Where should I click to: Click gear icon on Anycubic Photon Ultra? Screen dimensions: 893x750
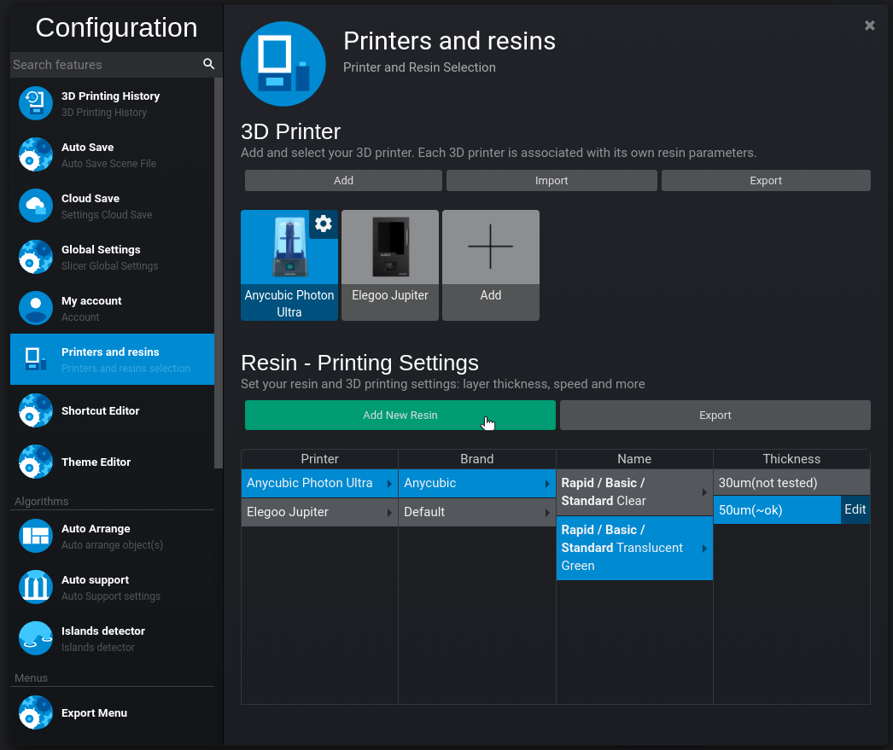pyautogui.click(x=323, y=224)
